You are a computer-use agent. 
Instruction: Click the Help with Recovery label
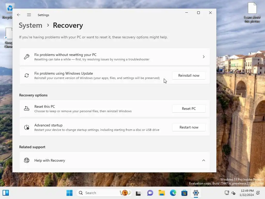pyautogui.click(x=50, y=160)
